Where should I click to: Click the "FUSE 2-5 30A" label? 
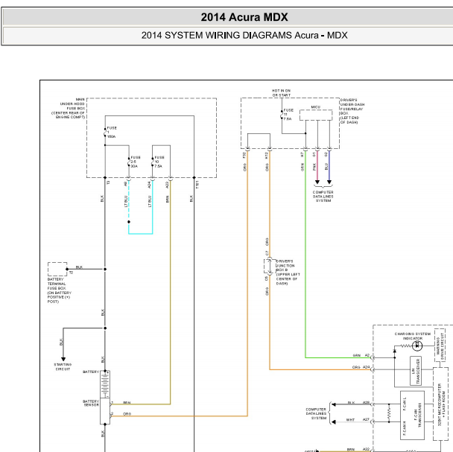point(136,162)
